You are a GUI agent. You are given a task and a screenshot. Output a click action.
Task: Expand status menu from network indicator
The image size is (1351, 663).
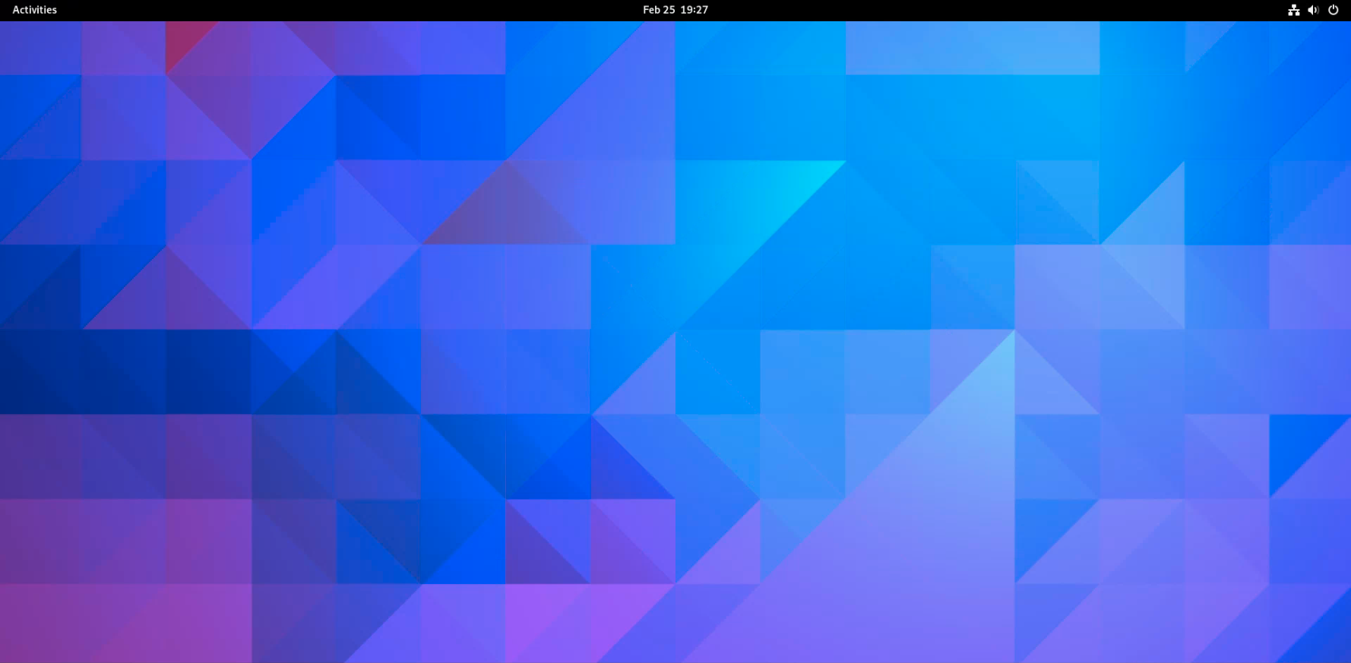(1293, 10)
